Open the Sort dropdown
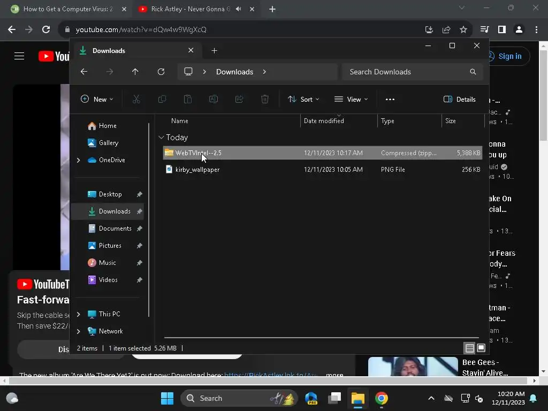The height and width of the screenshot is (411, 548). point(303,99)
